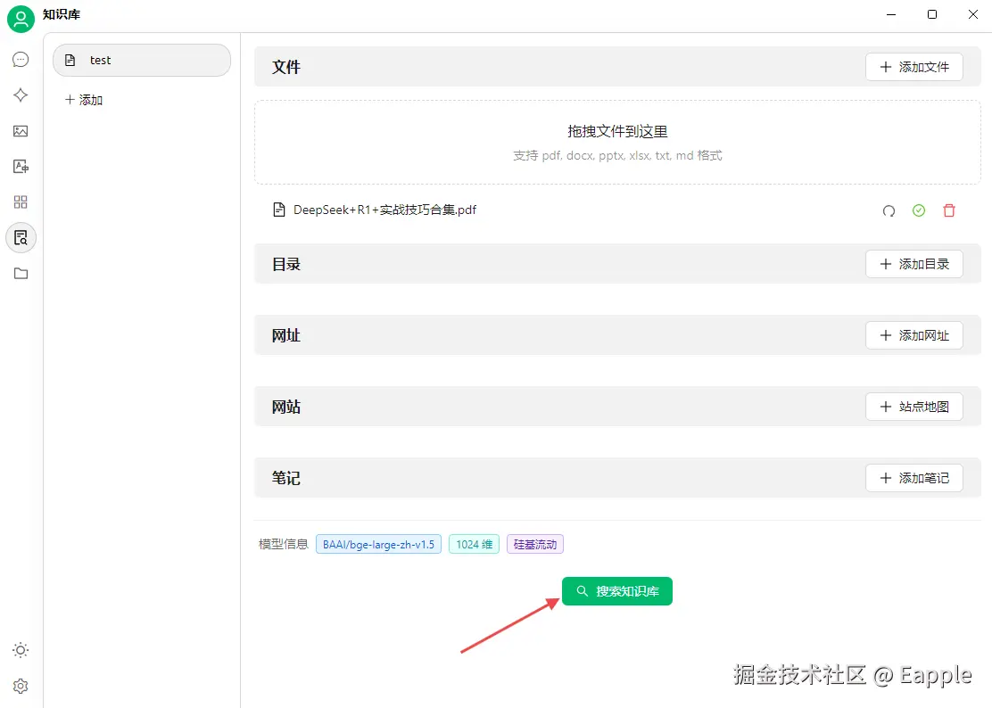This screenshot has width=992, height=708.
Task: Open the image painting sidebar icon
Action: [21, 131]
